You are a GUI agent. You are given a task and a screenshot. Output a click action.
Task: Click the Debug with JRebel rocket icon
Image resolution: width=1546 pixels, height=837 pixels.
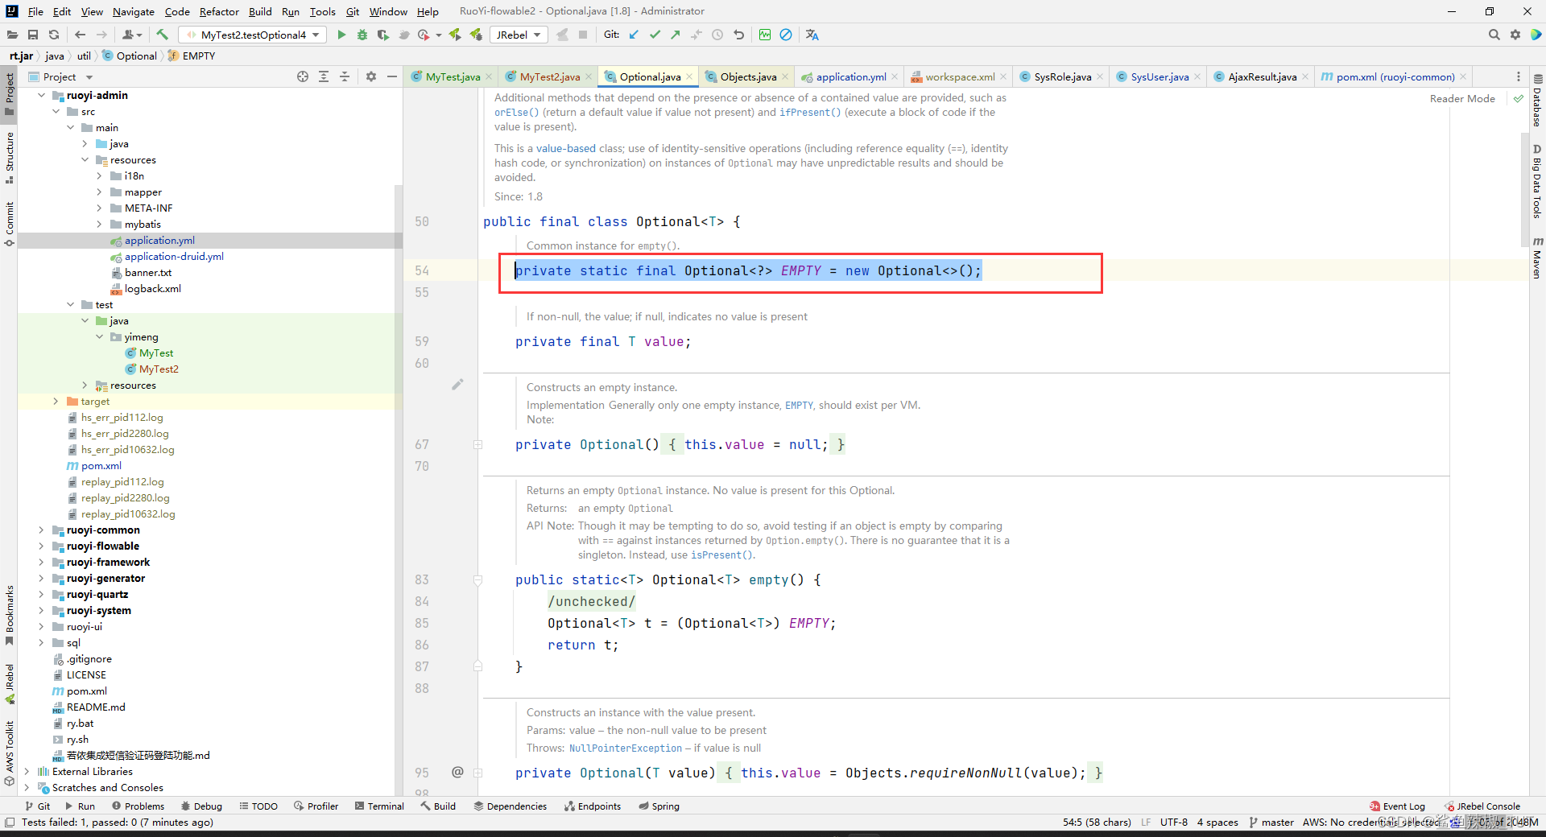coord(476,35)
